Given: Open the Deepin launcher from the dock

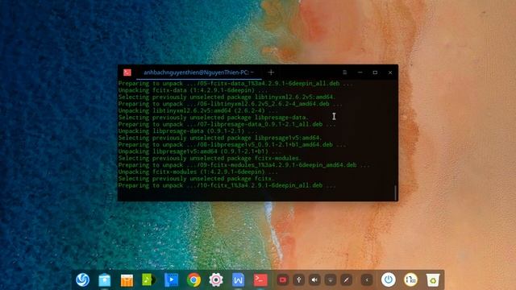Looking at the screenshot, I should point(82,280).
